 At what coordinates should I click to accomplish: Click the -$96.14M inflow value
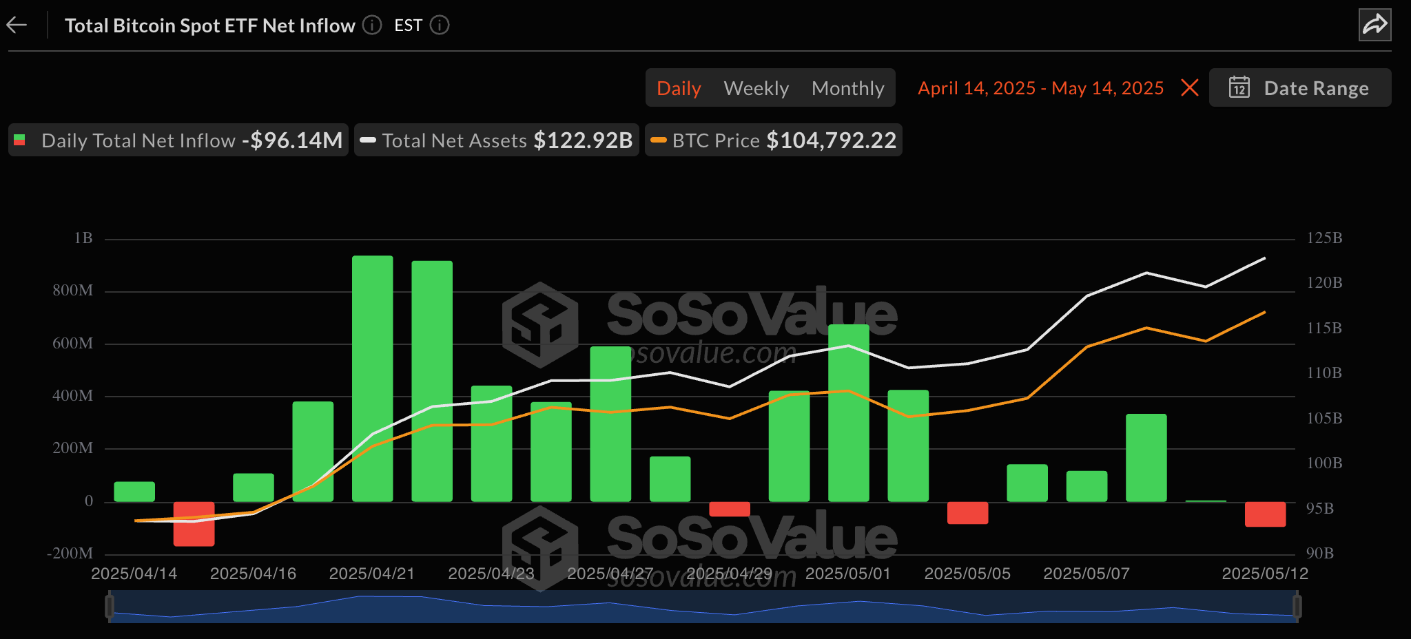click(292, 140)
